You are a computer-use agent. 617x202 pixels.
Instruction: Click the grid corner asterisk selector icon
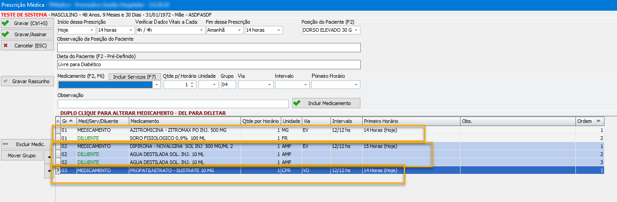57,121
